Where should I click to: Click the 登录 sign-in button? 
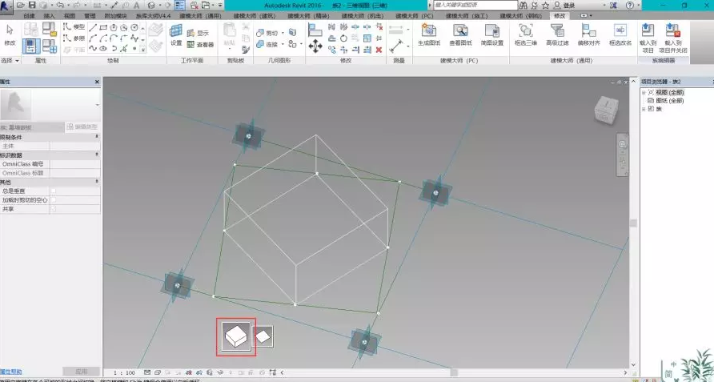(x=569, y=6)
